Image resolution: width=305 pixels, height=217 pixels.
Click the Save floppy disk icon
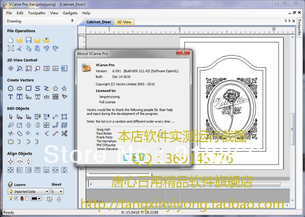coord(29,40)
